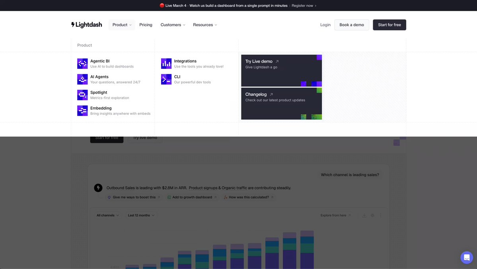Click the 'Product' menu section heading

pos(85,45)
